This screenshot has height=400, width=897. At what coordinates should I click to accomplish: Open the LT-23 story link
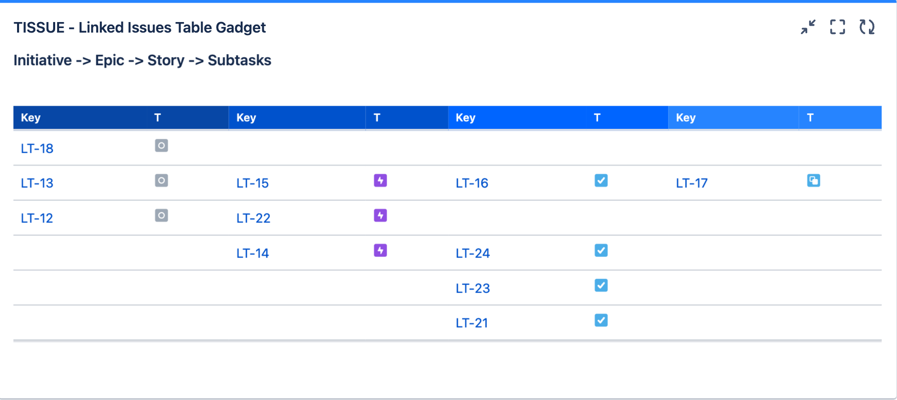[472, 288]
